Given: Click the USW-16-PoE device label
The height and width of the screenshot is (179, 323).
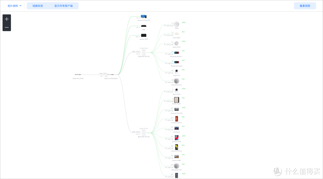Looking at the screenshot, I should click(x=111, y=78).
